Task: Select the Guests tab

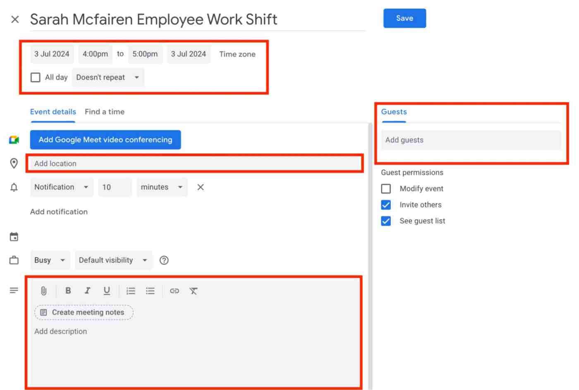Action: [393, 112]
